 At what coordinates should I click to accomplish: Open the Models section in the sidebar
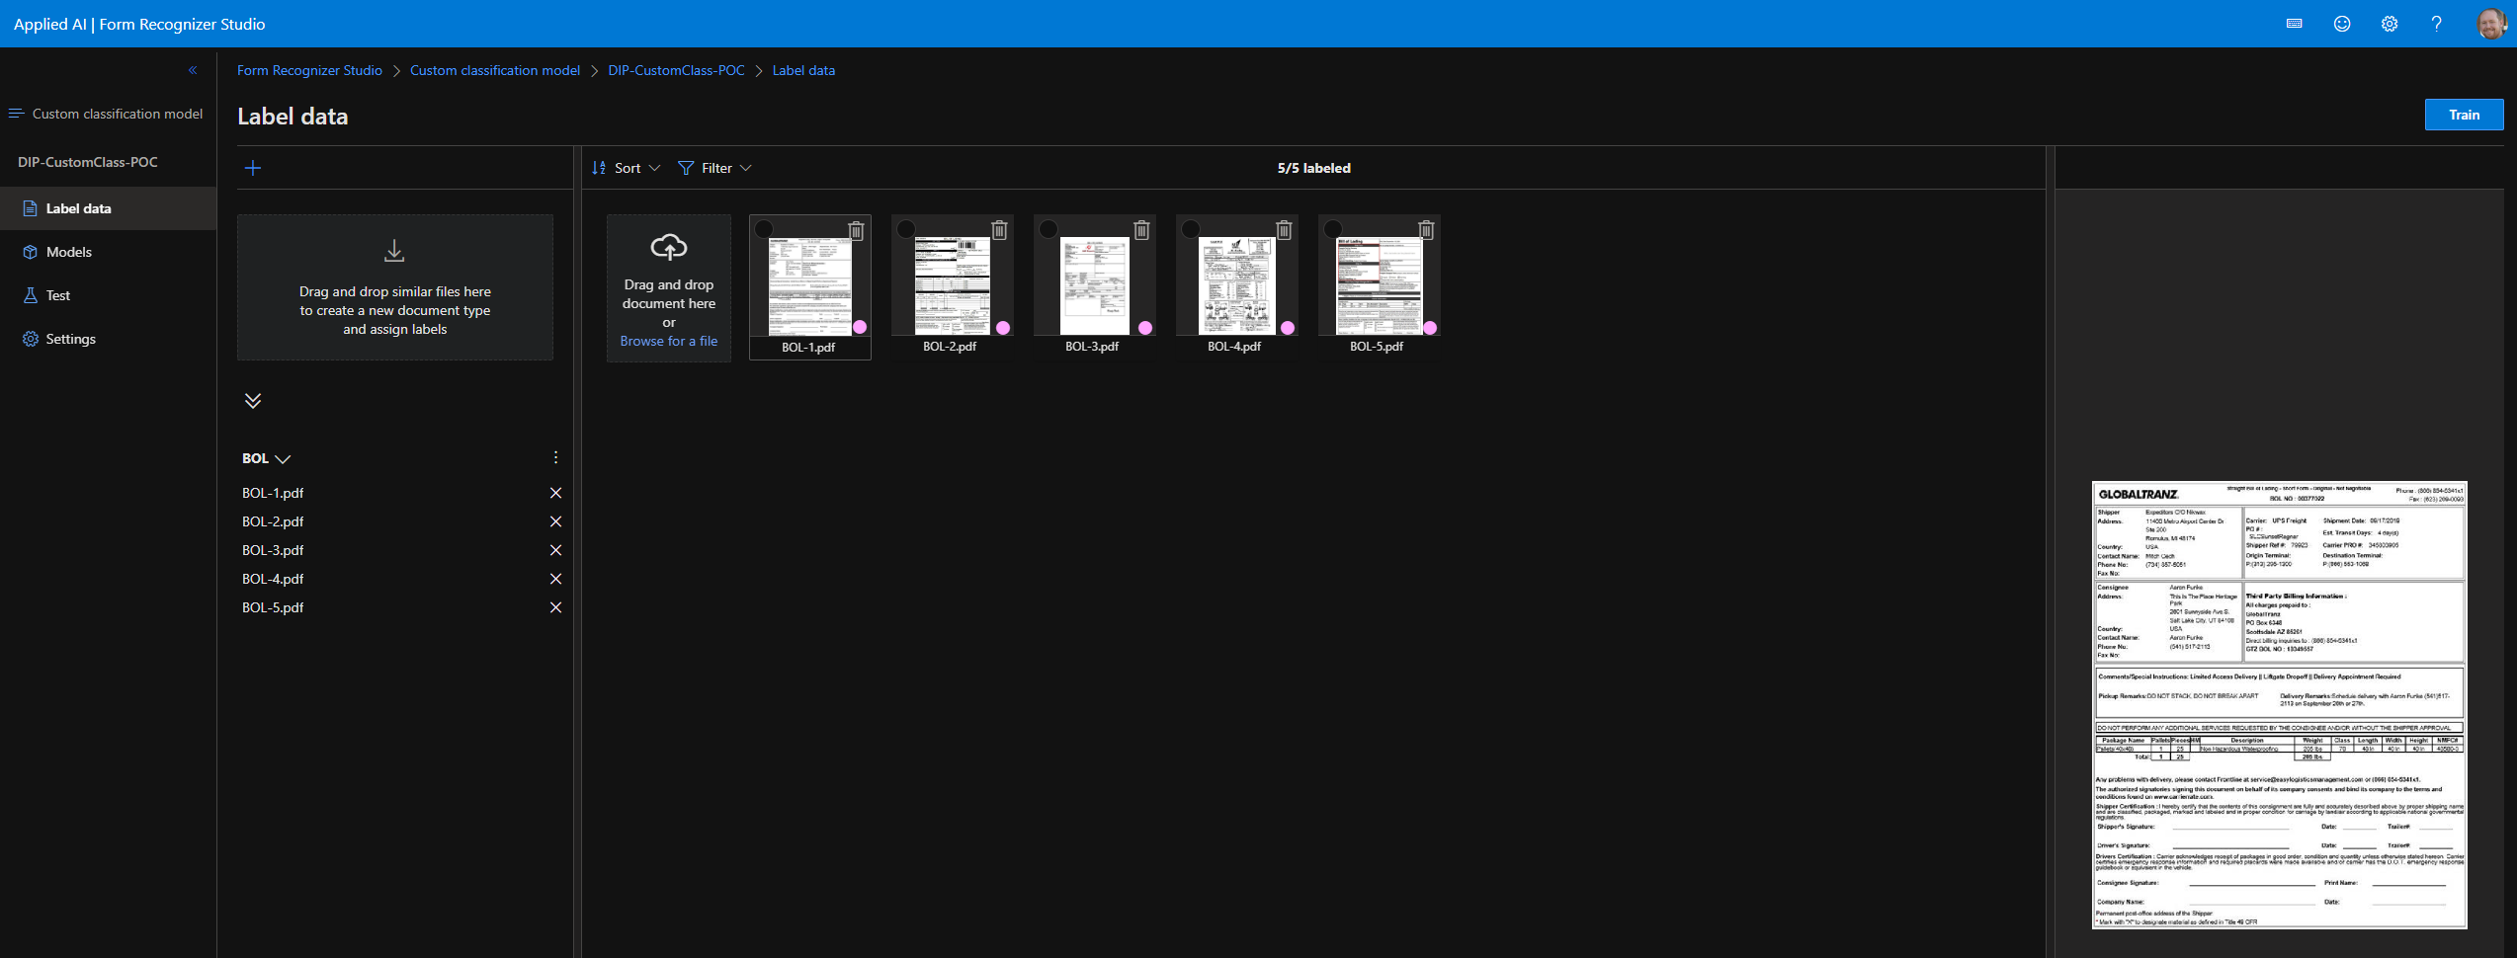[70, 252]
